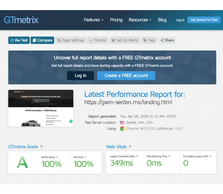This screenshot has height=194, width=223.
Task: Click the Structure 100% value
Action: pos(84,164)
